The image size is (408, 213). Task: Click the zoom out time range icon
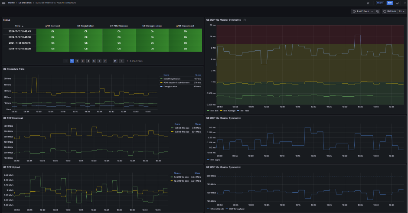click(377, 11)
